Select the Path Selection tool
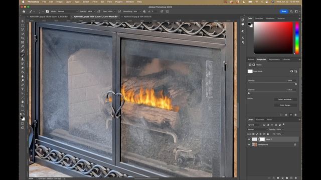The height and width of the screenshot is (180, 321). click(x=23, y=93)
